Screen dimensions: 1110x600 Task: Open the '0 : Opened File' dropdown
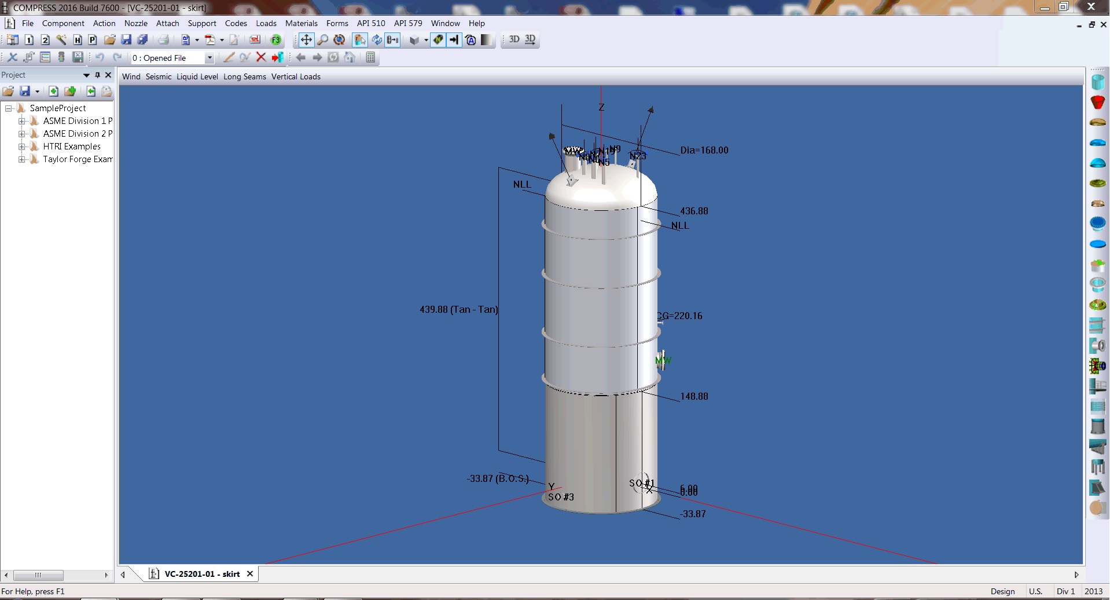coord(209,58)
